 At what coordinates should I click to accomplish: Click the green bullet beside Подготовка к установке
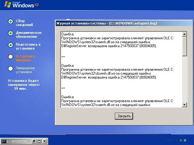tap(11, 45)
